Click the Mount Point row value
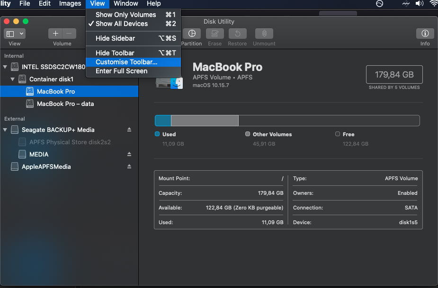Viewport: 438px width, 288px height. [x=282, y=178]
